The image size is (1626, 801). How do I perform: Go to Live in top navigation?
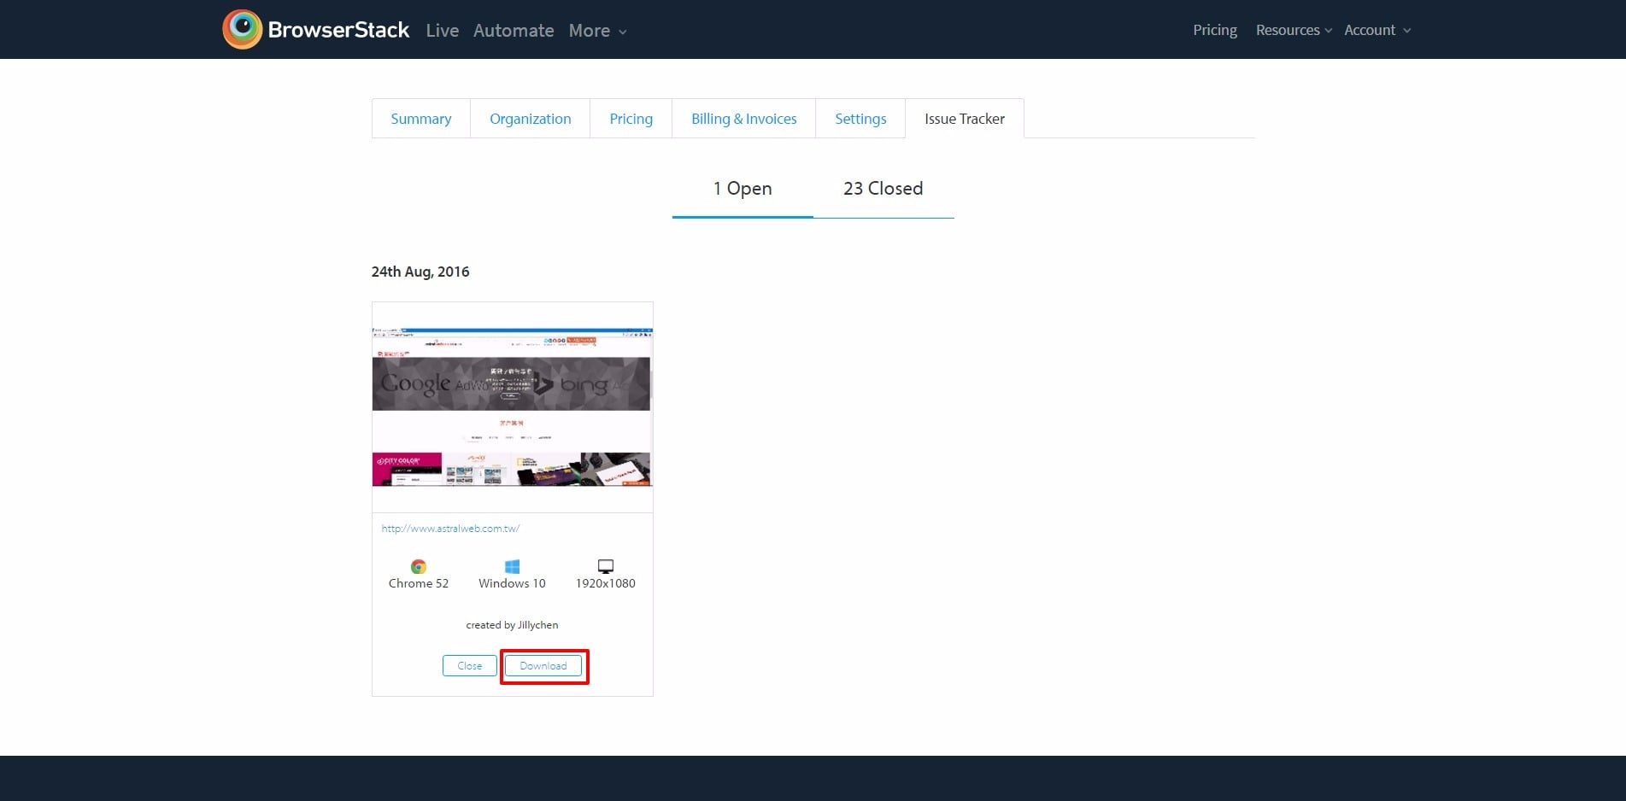pyautogui.click(x=442, y=31)
